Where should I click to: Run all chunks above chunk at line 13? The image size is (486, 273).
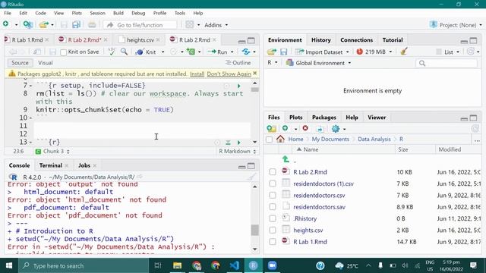(228, 143)
